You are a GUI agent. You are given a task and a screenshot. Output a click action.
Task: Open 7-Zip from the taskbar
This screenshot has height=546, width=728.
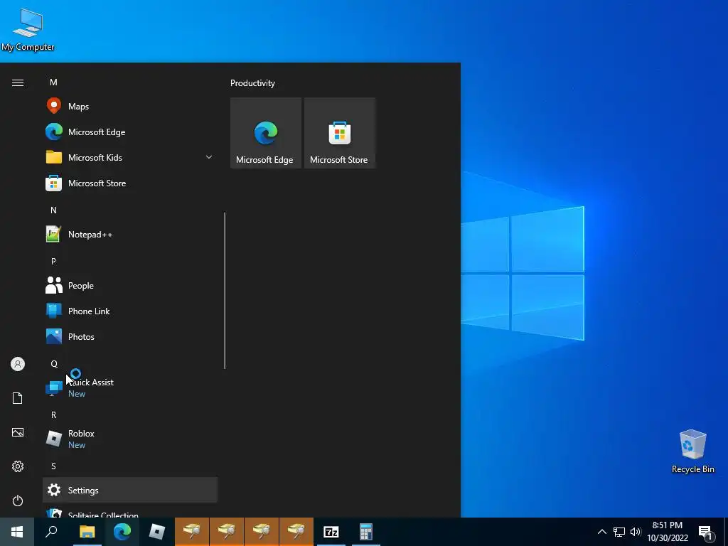pos(331,532)
